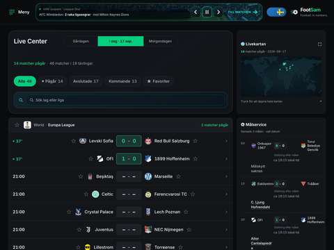
Task: Click the OFI crest in match list
Action: tap(100, 159)
